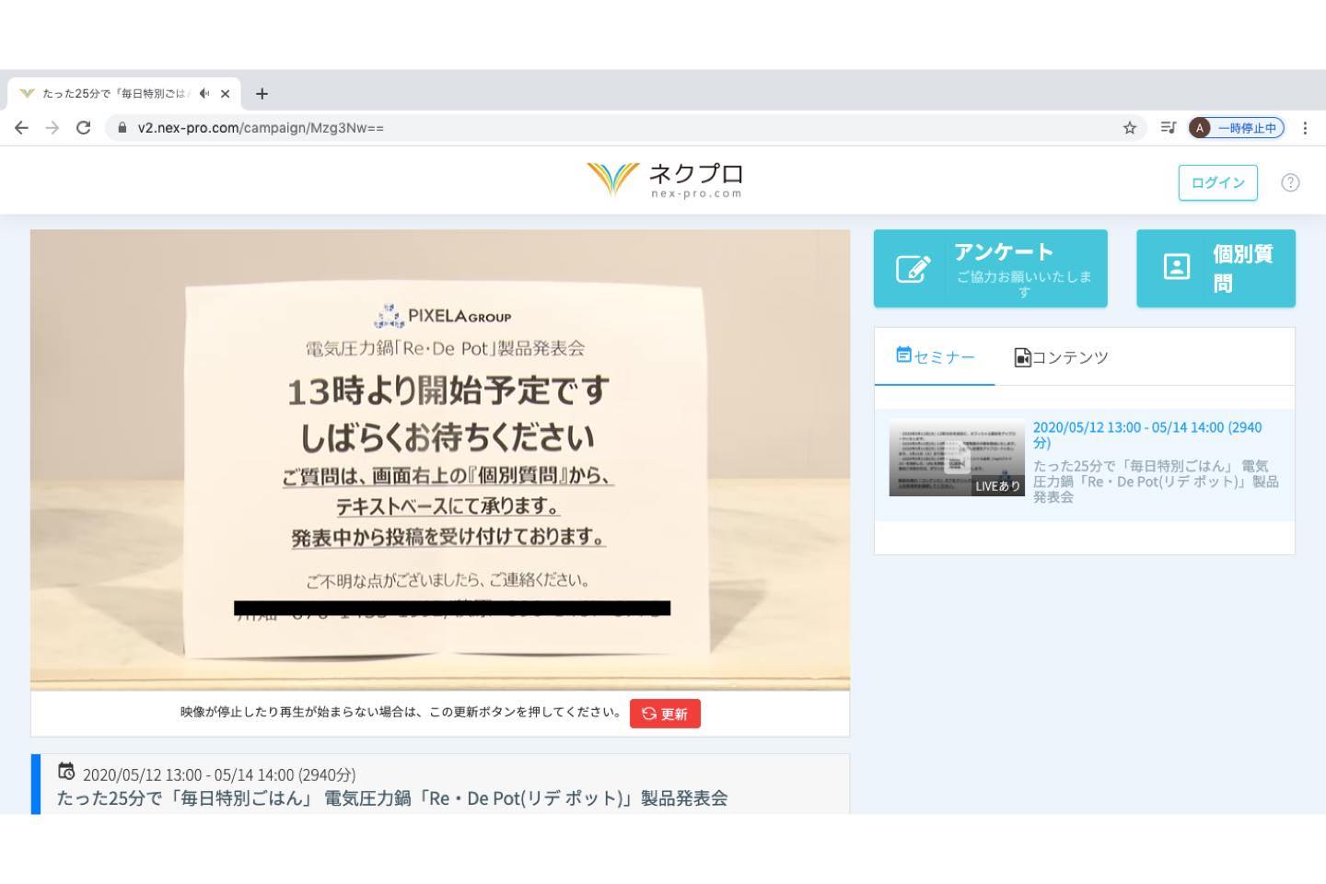This screenshot has height=884, width=1326.
Task: Bookmark this page with the star icon
Action: point(1130,128)
